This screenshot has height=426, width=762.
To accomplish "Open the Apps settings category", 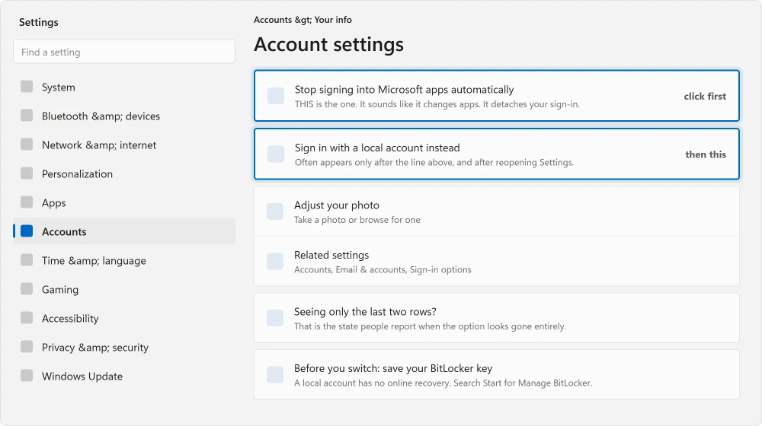I will tap(124, 202).
